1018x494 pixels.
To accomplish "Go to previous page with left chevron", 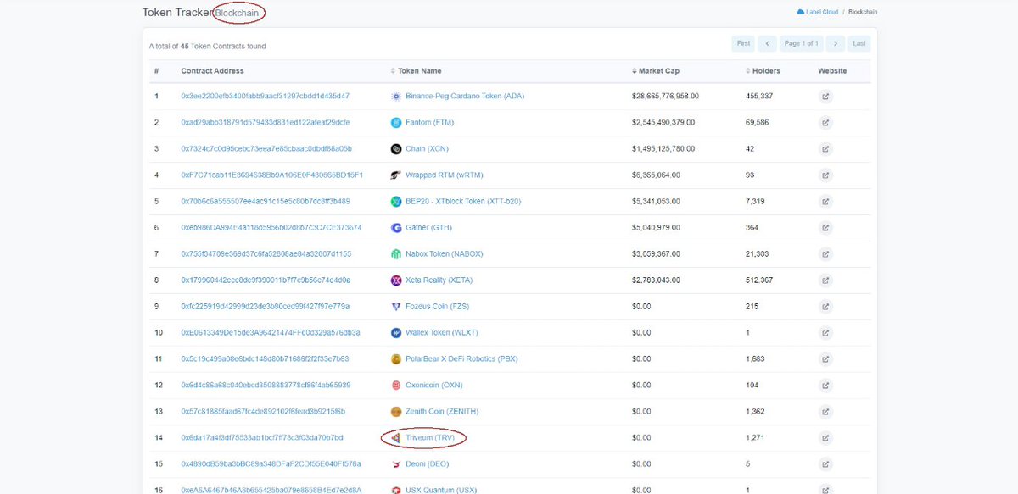I will [767, 43].
